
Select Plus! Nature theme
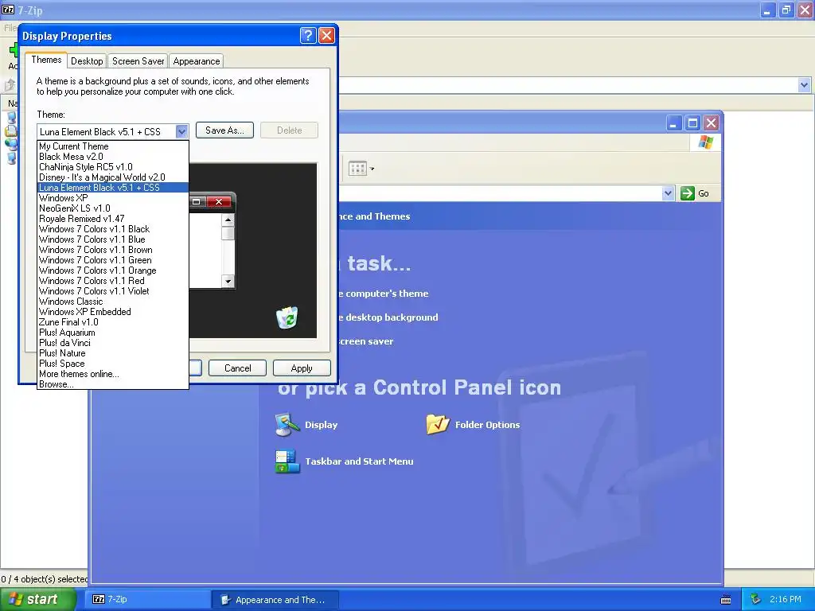113,353
